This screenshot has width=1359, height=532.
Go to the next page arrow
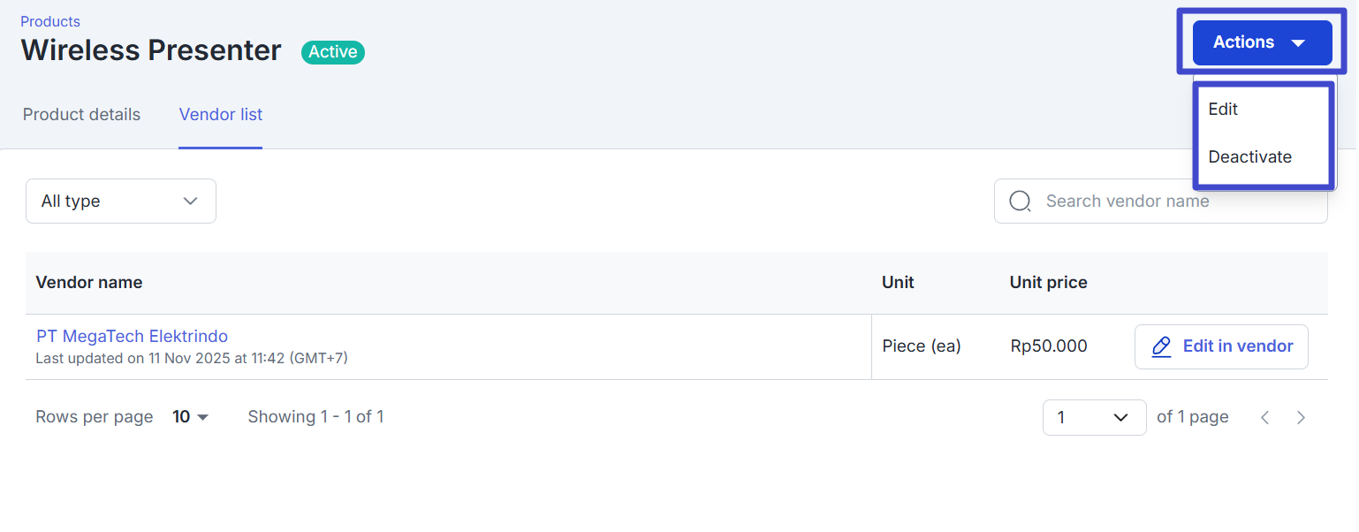click(x=1301, y=417)
